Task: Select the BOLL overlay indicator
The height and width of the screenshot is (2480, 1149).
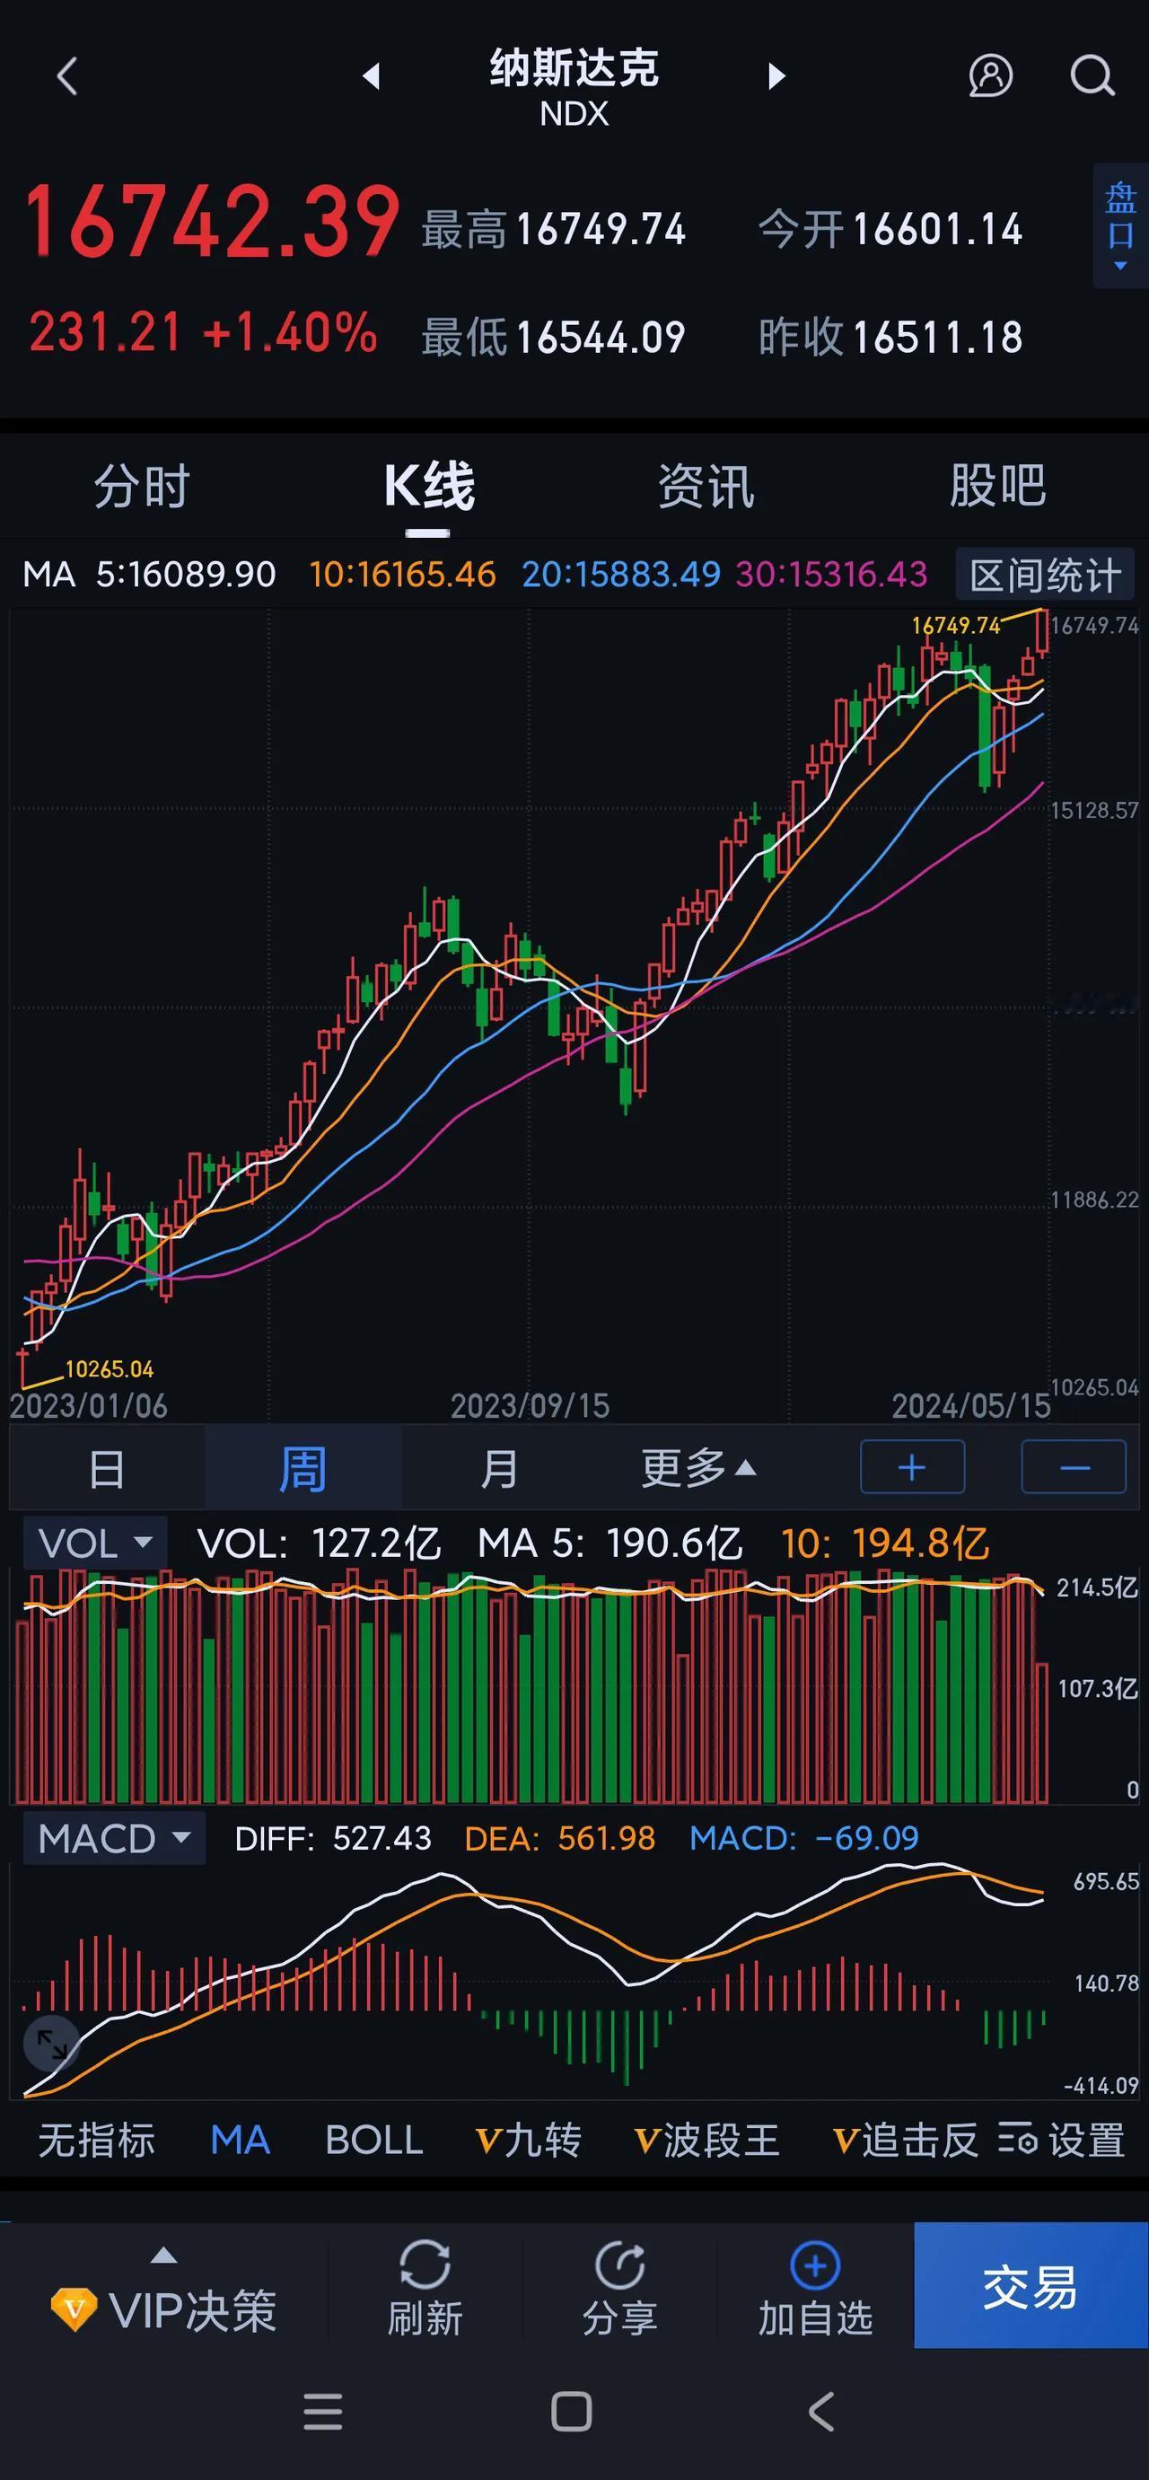Action: click(x=374, y=2141)
